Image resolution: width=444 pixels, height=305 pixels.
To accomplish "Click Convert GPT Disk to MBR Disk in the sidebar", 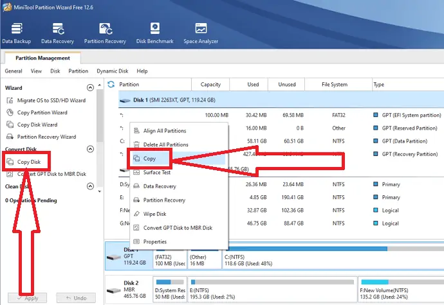I will coord(51,174).
